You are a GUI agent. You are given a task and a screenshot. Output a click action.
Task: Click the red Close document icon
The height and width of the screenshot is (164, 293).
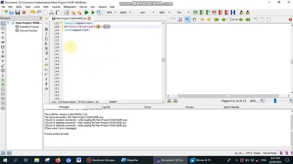[x=24, y=12]
